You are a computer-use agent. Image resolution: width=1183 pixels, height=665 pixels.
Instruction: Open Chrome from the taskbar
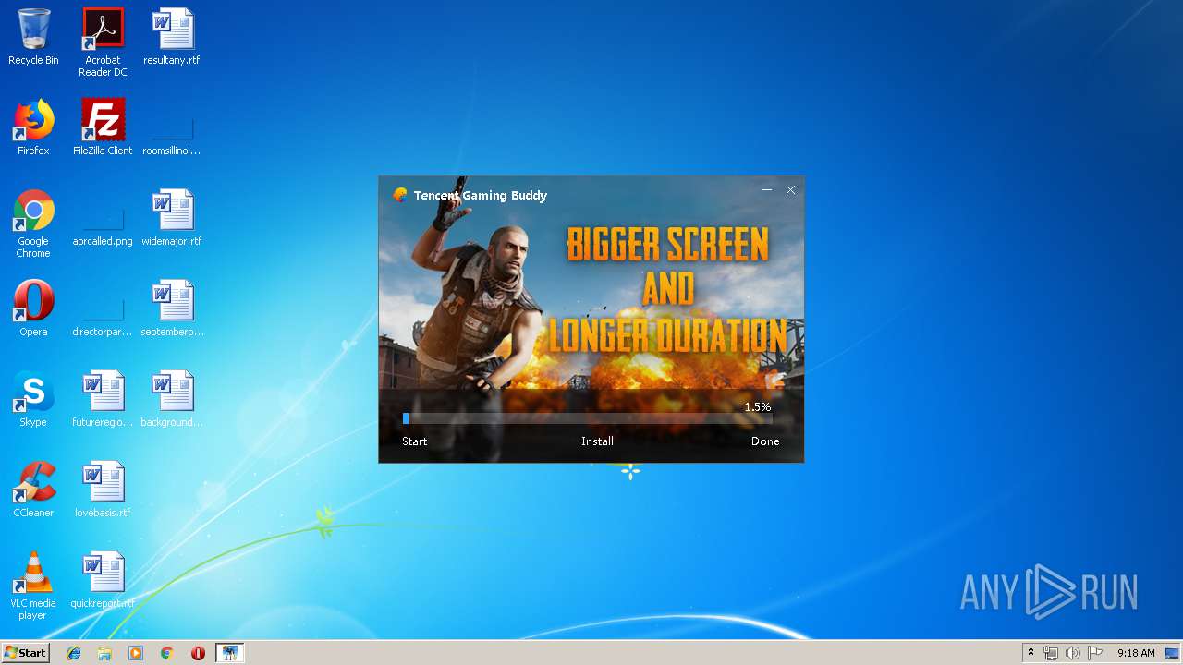(166, 653)
